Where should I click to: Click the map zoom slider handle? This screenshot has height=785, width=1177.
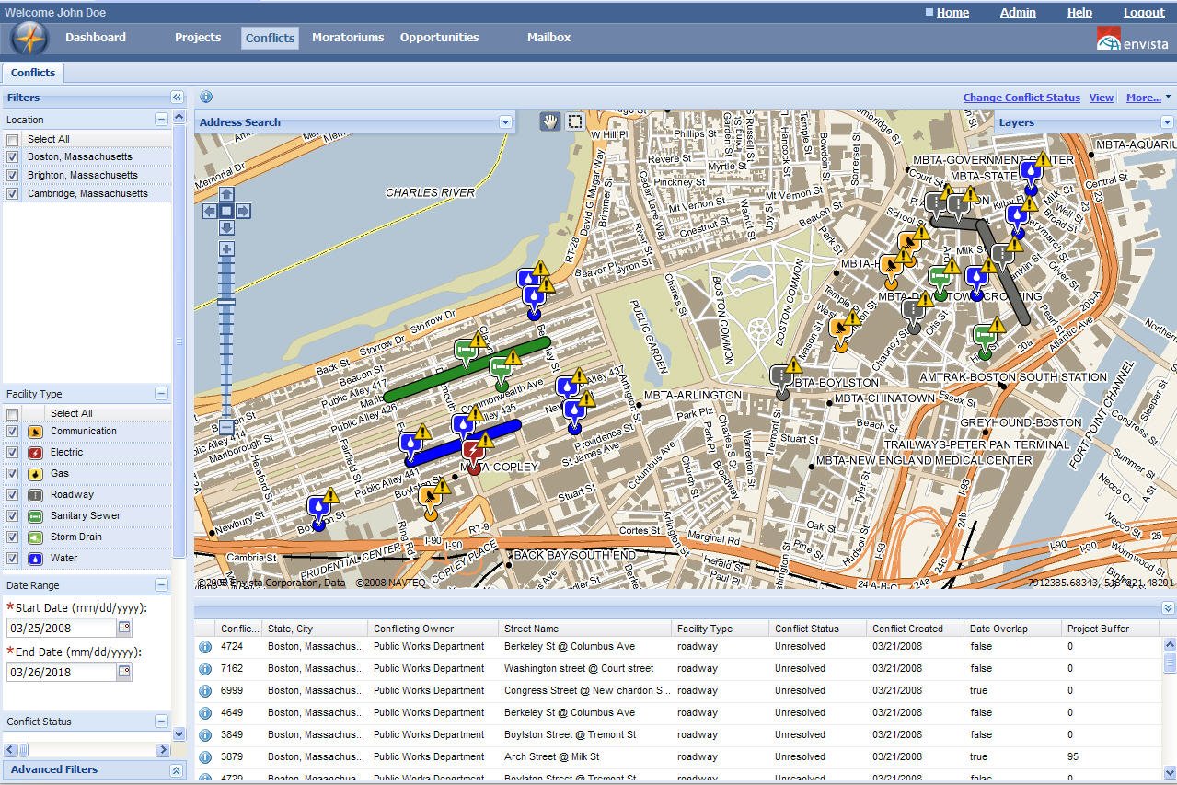pyautogui.click(x=226, y=302)
